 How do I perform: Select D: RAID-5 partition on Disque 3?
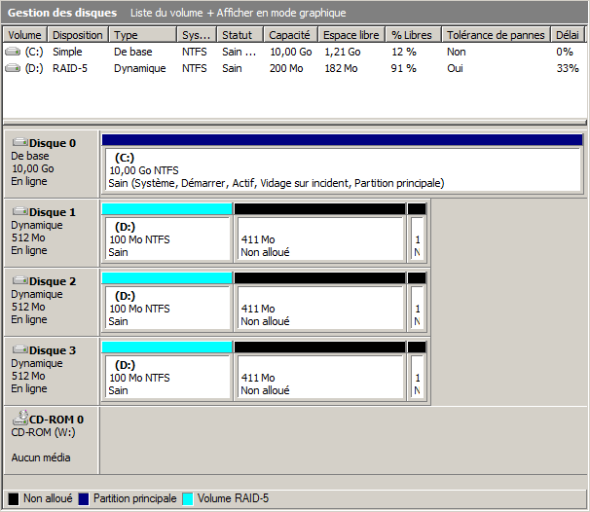(x=166, y=377)
